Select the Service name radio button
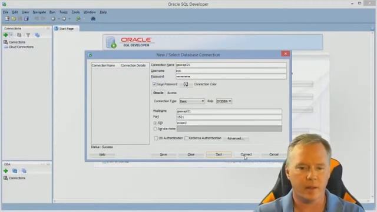 (x=156, y=129)
